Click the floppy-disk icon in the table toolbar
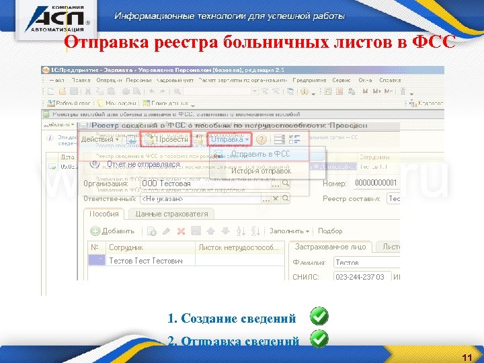This screenshot has width=484, height=363. pos(196,231)
